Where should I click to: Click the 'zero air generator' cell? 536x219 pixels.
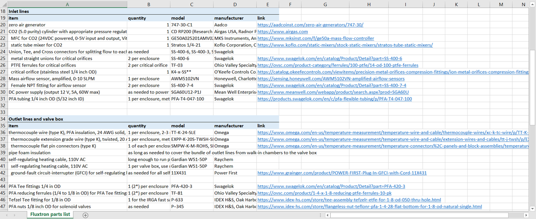pyautogui.click(x=67, y=25)
